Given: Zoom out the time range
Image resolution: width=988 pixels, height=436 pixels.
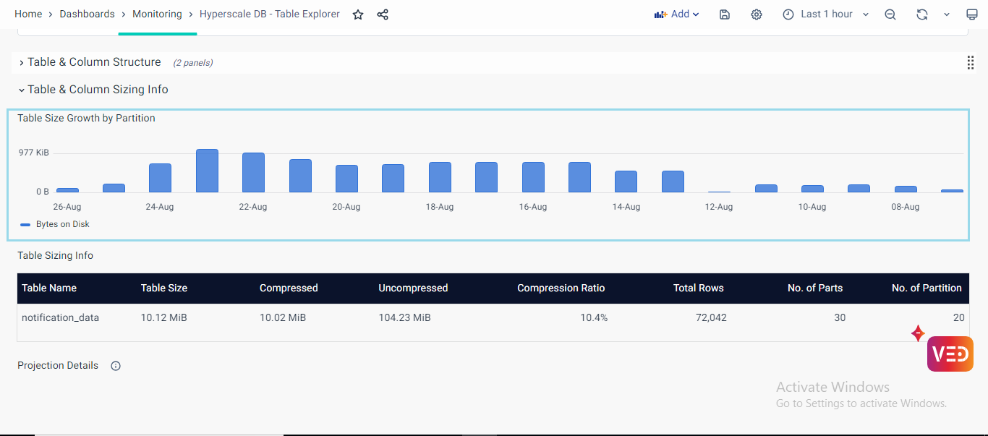Looking at the screenshot, I should (890, 14).
